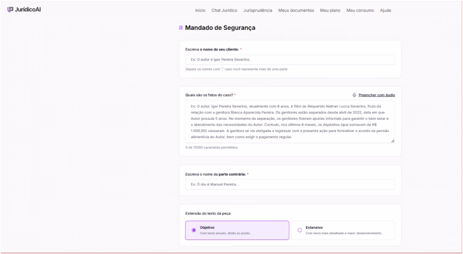
Task: Open the Meu plano page
Action: coord(330,10)
